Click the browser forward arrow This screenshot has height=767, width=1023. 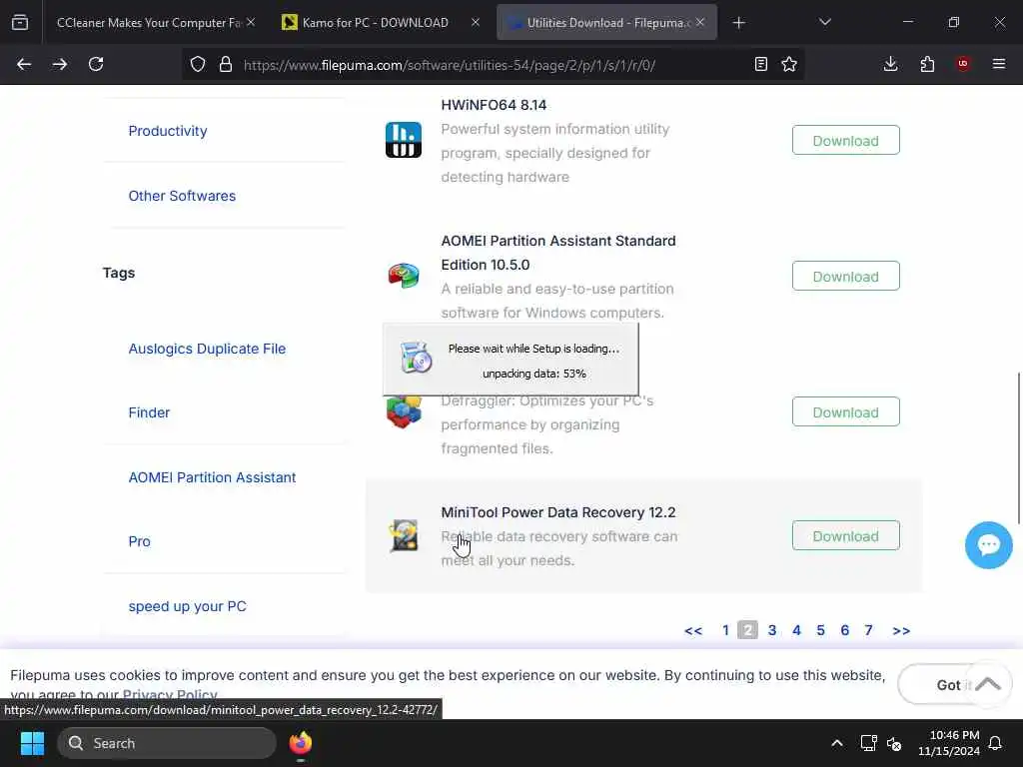pos(59,64)
